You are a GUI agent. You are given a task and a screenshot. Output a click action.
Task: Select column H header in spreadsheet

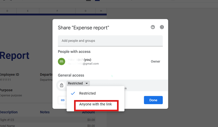click(x=101, y=11)
